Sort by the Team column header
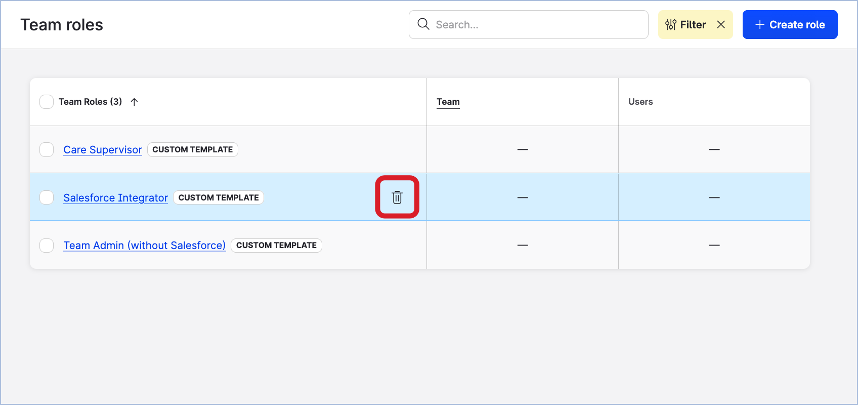The image size is (858, 405). pos(448,102)
